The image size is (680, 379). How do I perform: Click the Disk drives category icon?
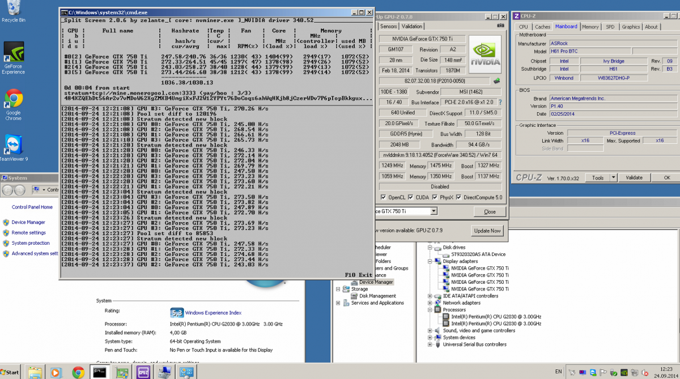pos(438,248)
